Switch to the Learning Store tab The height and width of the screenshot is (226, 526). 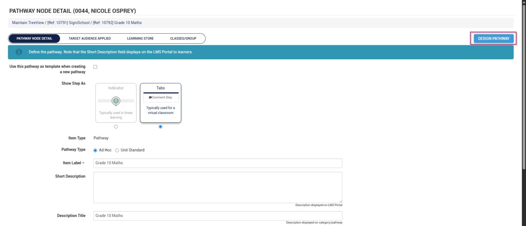(140, 38)
